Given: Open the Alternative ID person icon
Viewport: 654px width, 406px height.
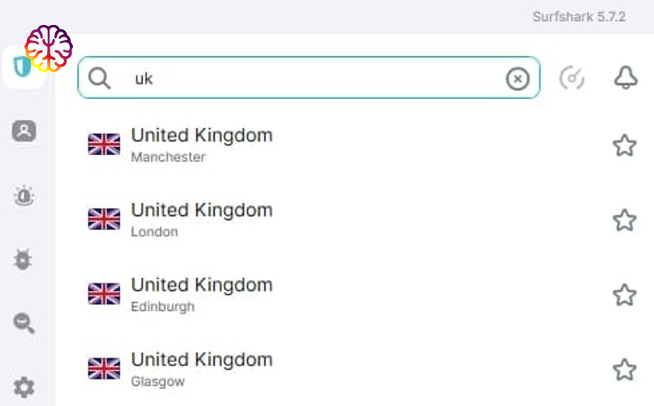Looking at the screenshot, I should point(24,131).
